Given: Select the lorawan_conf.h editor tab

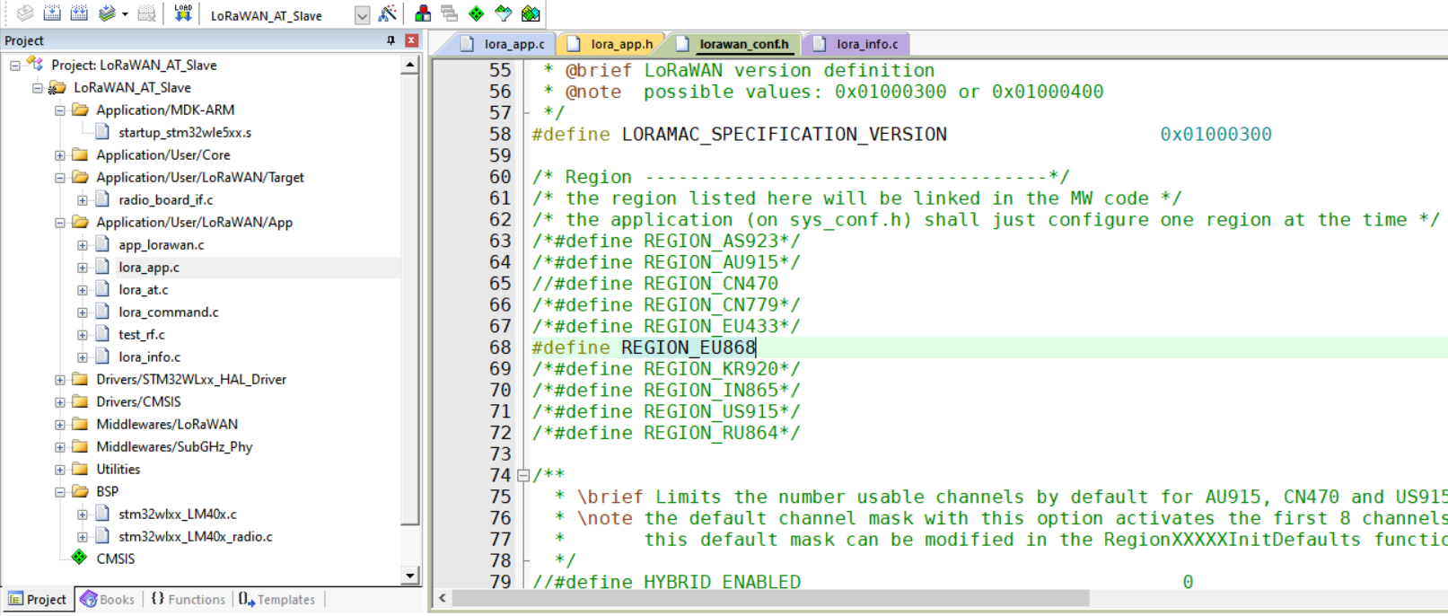Looking at the screenshot, I should (x=734, y=44).
